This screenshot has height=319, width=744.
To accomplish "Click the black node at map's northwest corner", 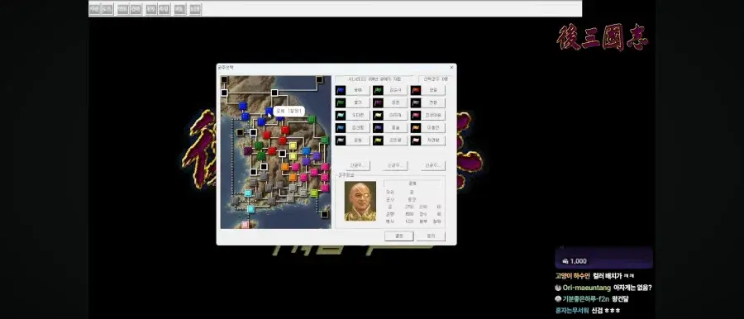I will click(224, 79).
